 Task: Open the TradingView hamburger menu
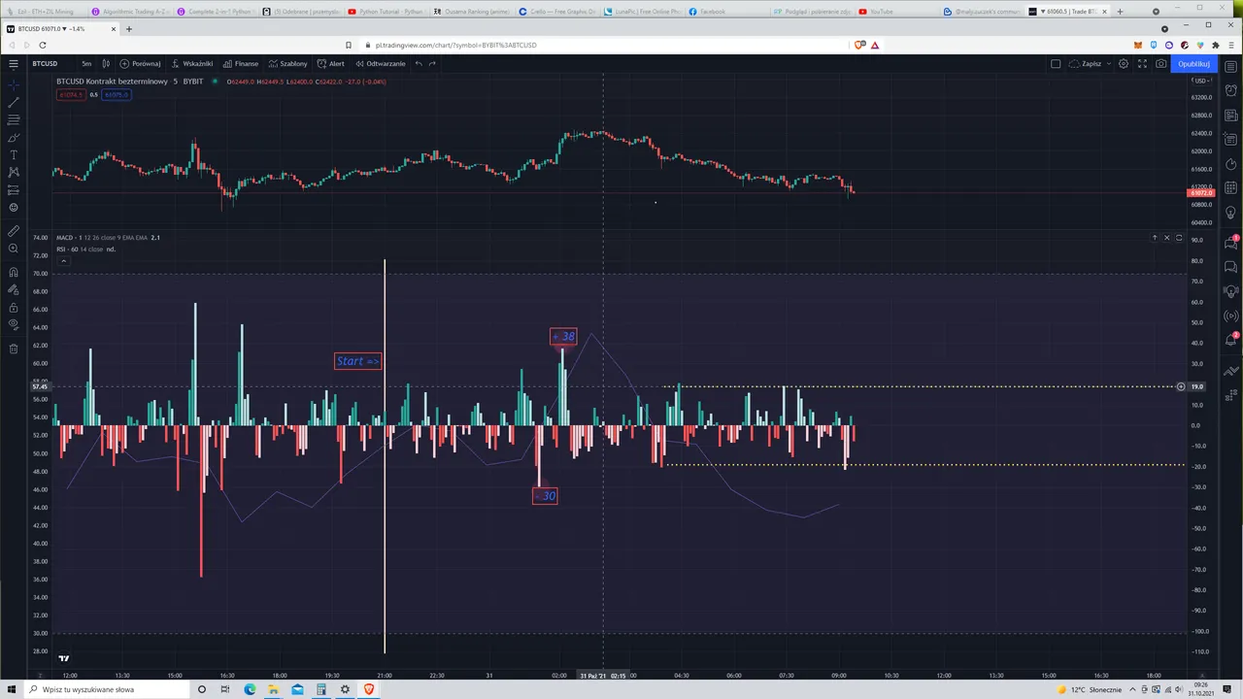pyautogui.click(x=14, y=63)
